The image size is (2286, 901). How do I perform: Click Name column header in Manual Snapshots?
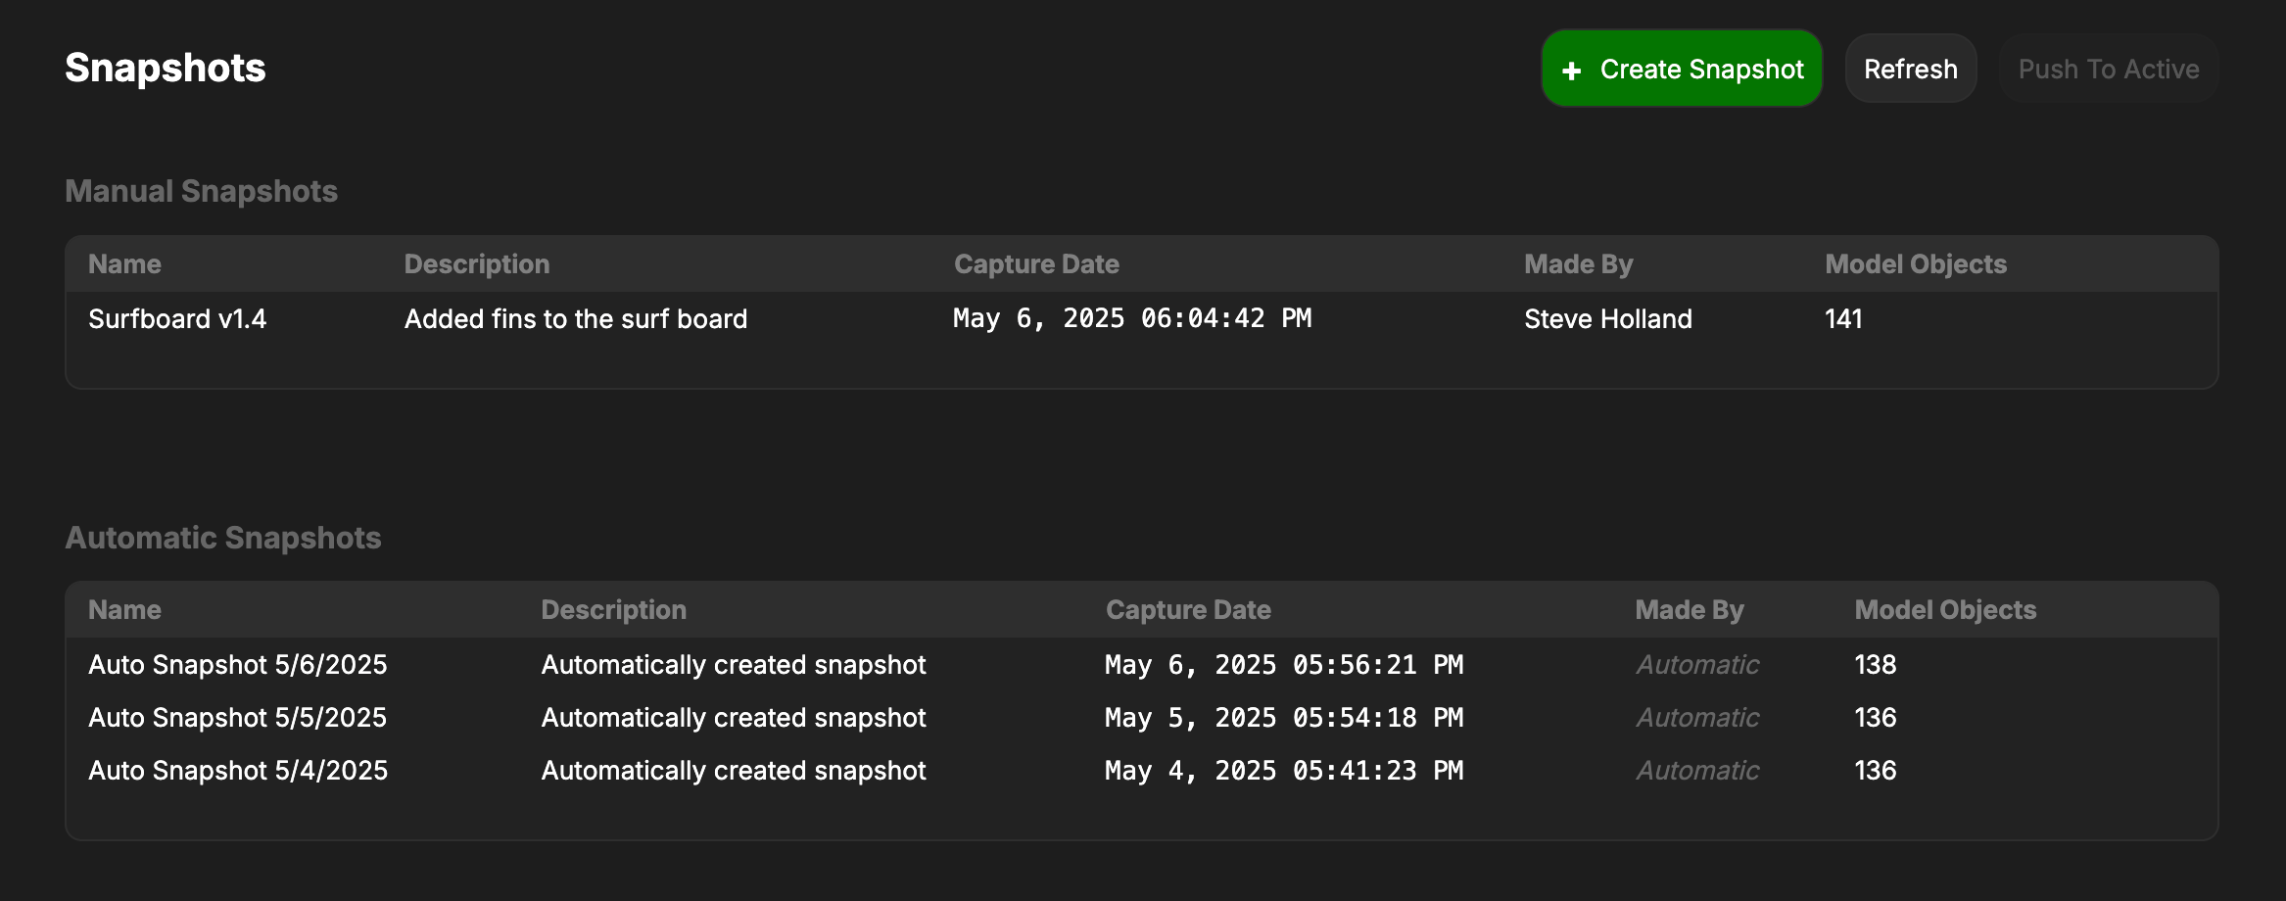coord(124,264)
